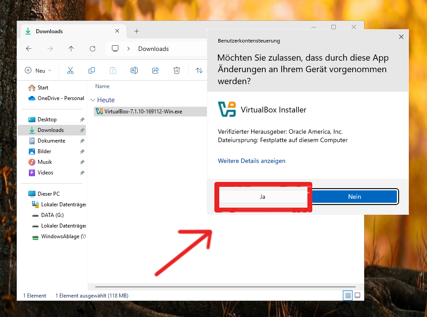Open OneDrive - Personal in sidebar
This screenshot has width=427, height=317.
tap(56, 98)
